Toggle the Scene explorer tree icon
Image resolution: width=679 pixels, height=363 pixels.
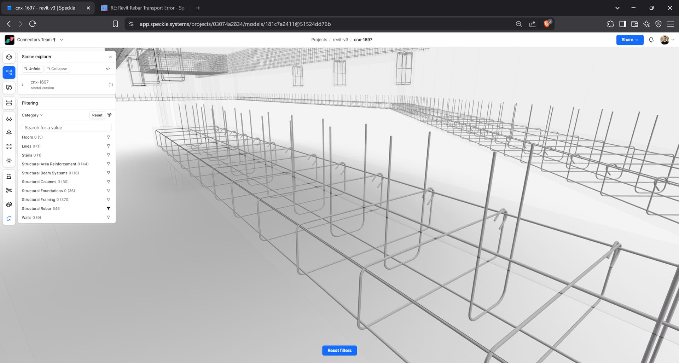(9, 73)
